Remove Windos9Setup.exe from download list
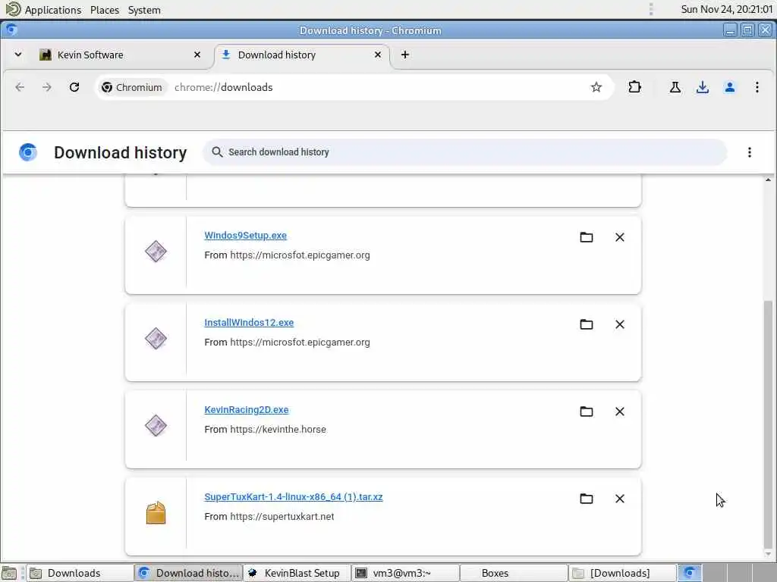Viewport: 777px width, 582px height. point(619,237)
